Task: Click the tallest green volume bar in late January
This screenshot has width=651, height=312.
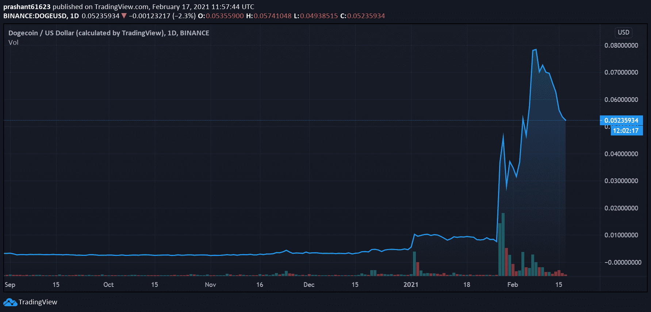Action: [x=503, y=244]
